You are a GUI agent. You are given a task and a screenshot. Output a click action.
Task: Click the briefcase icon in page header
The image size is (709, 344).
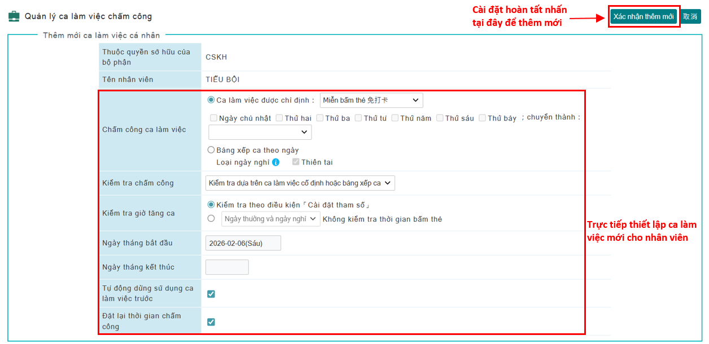point(14,16)
